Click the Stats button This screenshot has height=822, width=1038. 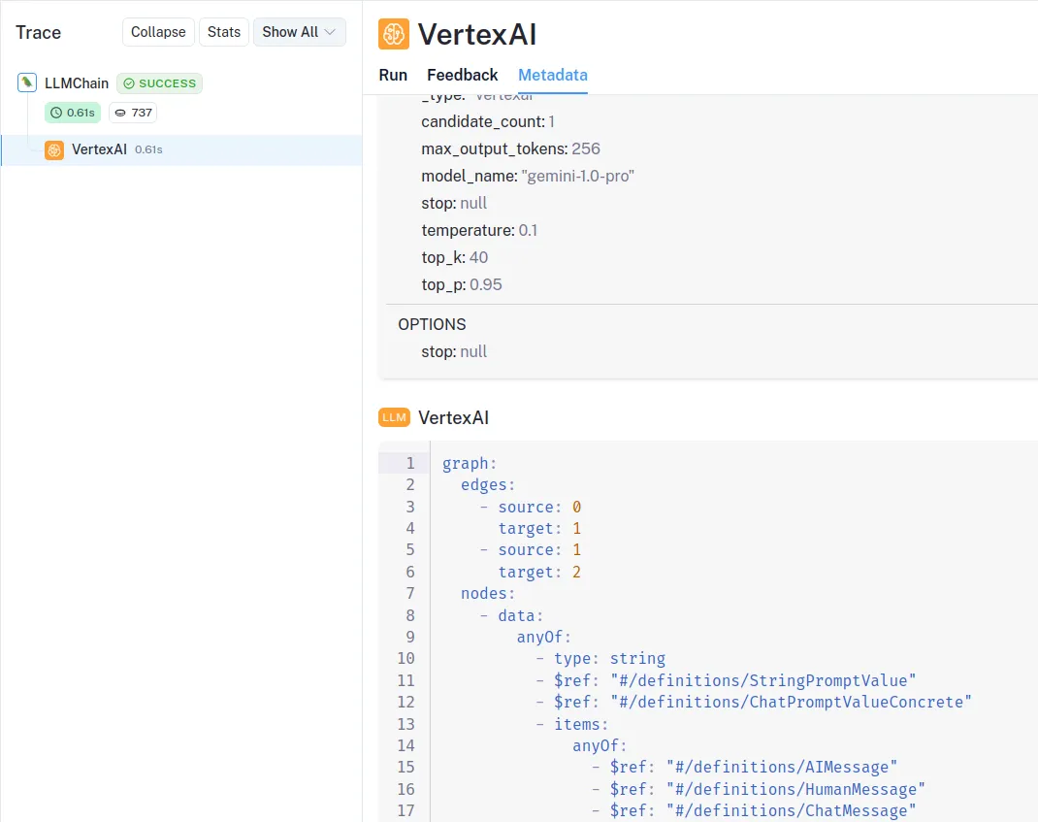224,32
